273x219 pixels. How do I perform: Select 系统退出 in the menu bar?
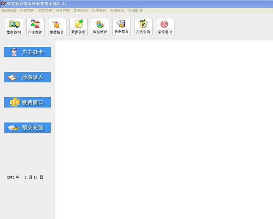click(x=135, y=11)
